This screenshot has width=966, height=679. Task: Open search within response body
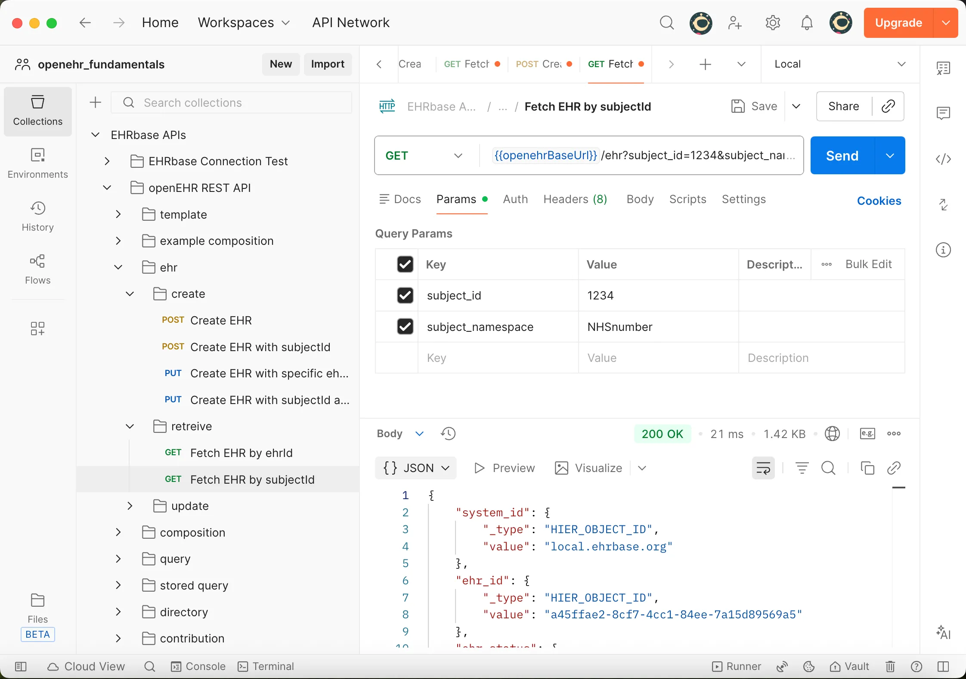(x=828, y=468)
